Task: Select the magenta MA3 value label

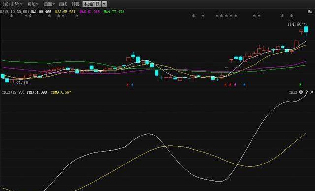Action: (90, 12)
